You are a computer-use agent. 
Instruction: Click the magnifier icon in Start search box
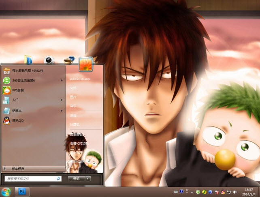pyautogui.click(x=58, y=179)
